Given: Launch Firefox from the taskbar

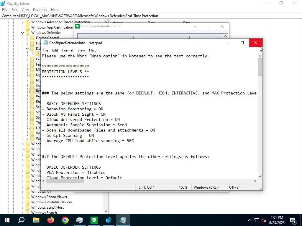Looking at the screenshot, I should (x=51, y=220).
